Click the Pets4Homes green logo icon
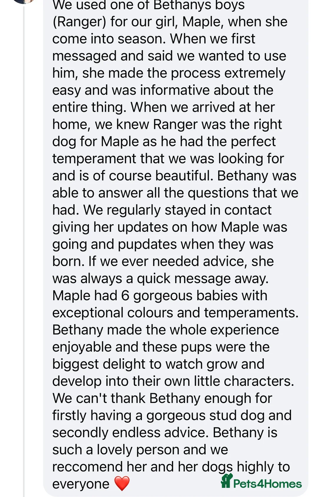 [226, 481]
